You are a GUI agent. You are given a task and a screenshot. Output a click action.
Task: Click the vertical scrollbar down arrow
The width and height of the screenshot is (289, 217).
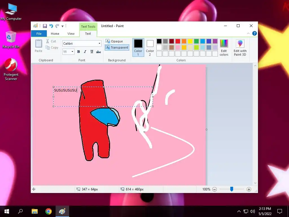[255, 183]
